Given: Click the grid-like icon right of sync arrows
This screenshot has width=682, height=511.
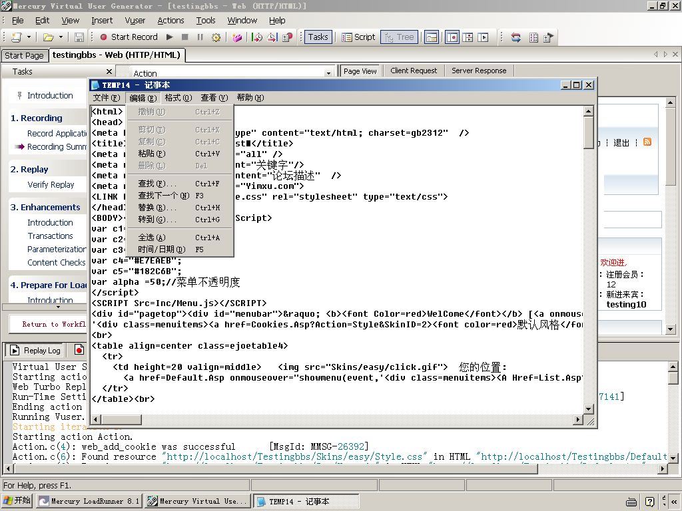Looking at the screenshot, I should click(533, 37).
